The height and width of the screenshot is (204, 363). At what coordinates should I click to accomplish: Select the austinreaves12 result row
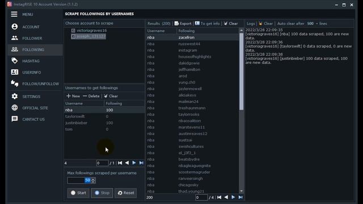click(x=193, y=134)
